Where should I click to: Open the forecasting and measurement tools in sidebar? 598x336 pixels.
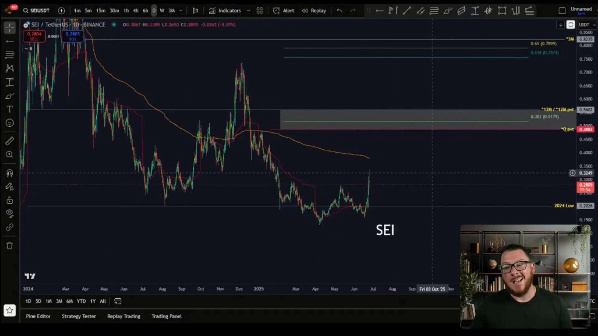[x=10, y=82]
